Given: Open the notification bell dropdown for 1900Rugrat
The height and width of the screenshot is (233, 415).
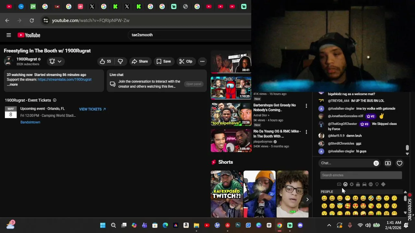Looking at the screenshot, I should tap(55, 61).
